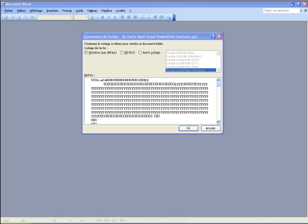Open the font name dropdown
308x224 pixels.
71,18
